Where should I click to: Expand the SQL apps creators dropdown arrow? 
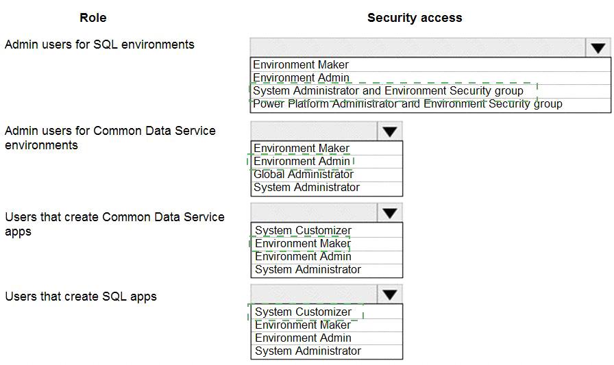pos(390,294)
